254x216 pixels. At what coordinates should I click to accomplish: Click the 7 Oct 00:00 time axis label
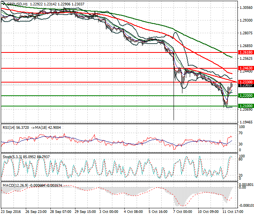pyautogui.click(x=183, y=212)
